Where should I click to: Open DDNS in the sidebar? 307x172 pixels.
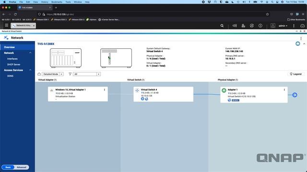pyautogui.click(x=10, y=76)
